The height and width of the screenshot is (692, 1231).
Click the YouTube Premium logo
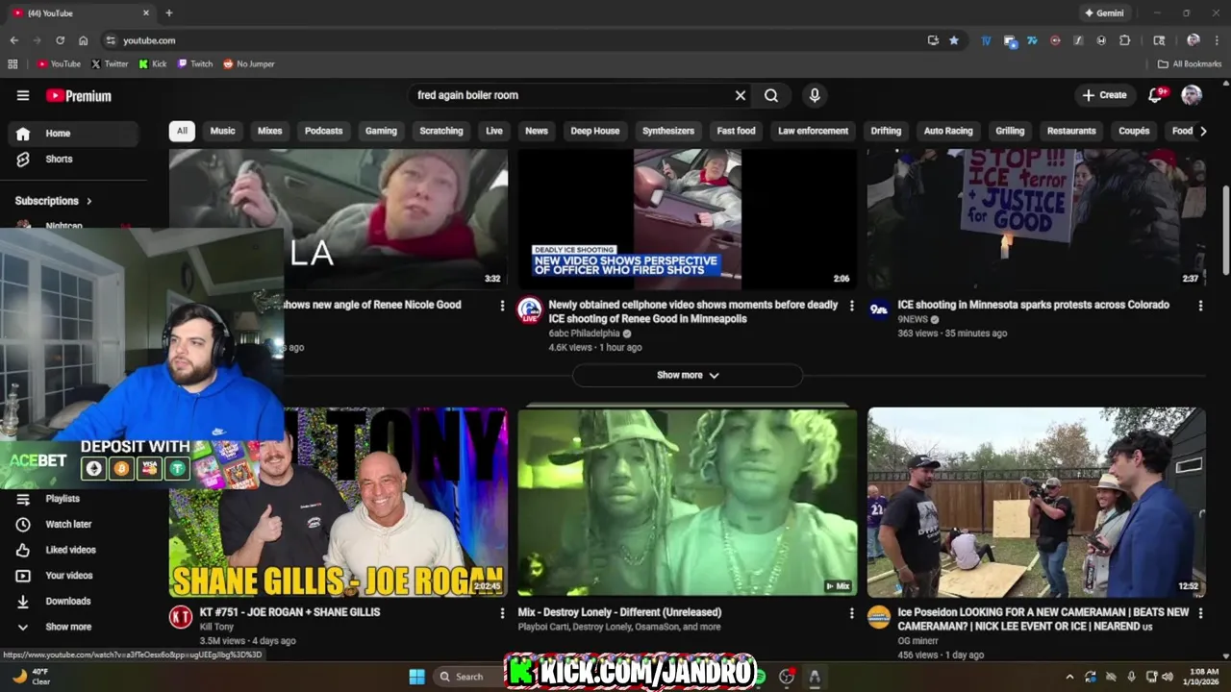coord(79,95)
